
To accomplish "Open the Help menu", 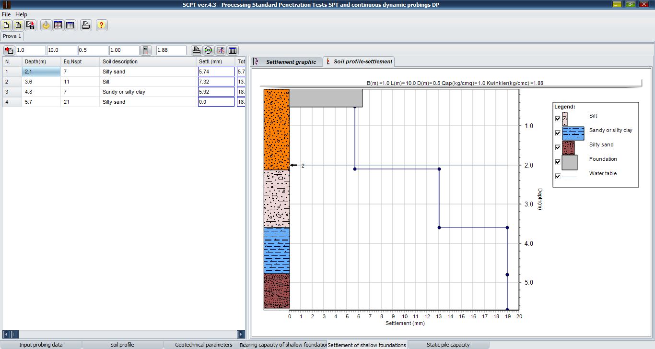I will coord(22,14).
